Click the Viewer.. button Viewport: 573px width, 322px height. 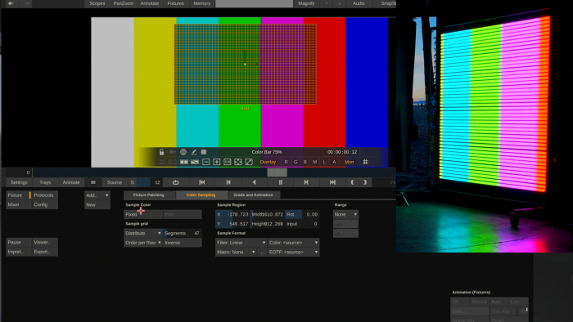(x=45, y=243)
